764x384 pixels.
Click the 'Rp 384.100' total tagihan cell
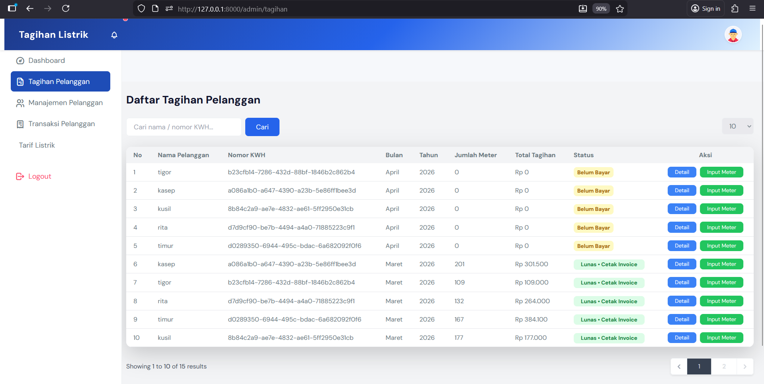point(531,320)
